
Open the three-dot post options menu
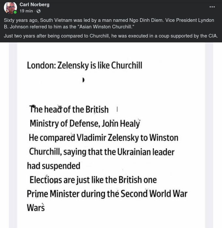pos(212,7)
